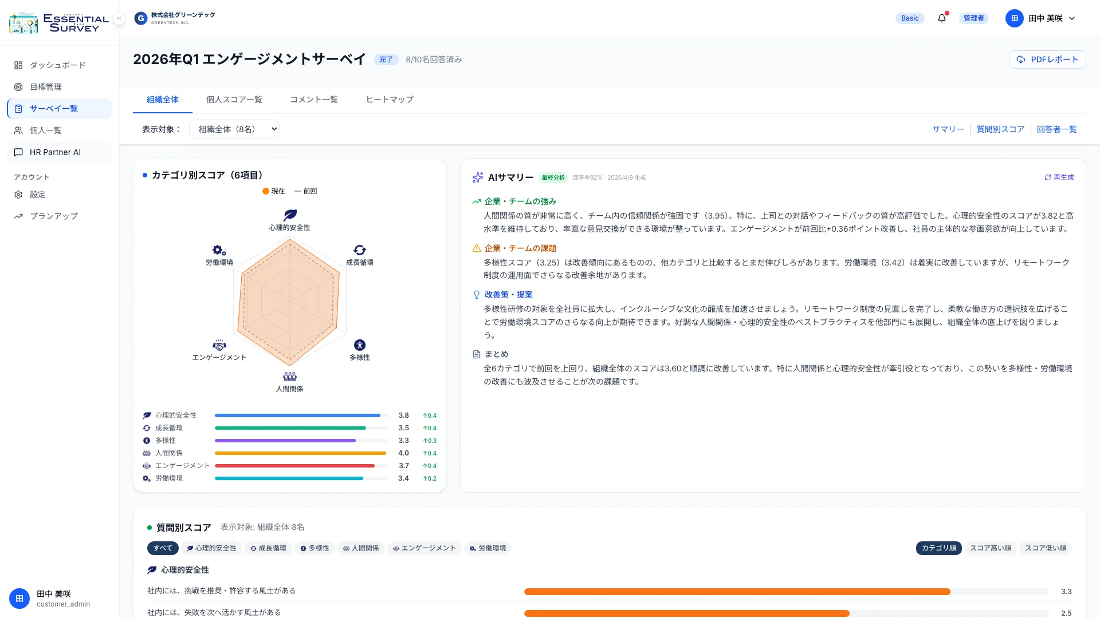Jump to 回答者一覧 section link

click(x=1057, y=129)
